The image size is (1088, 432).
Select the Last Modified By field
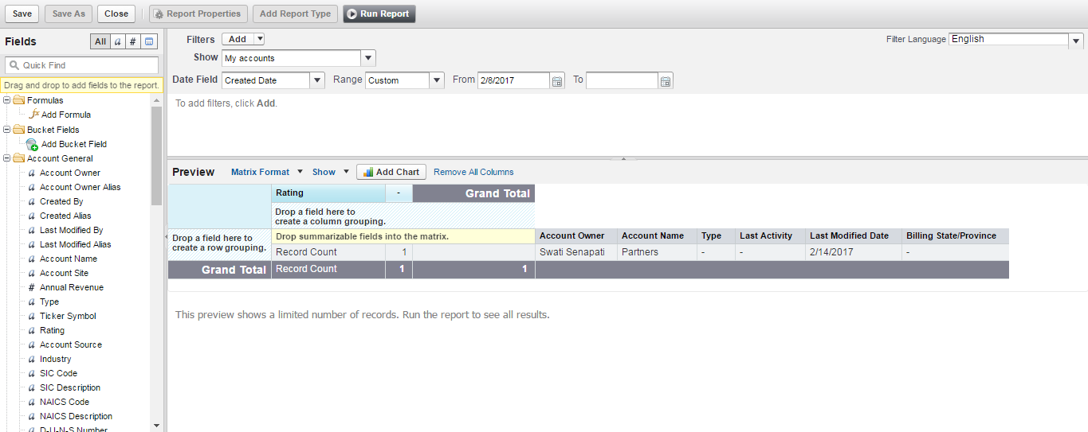pos(72,230)
